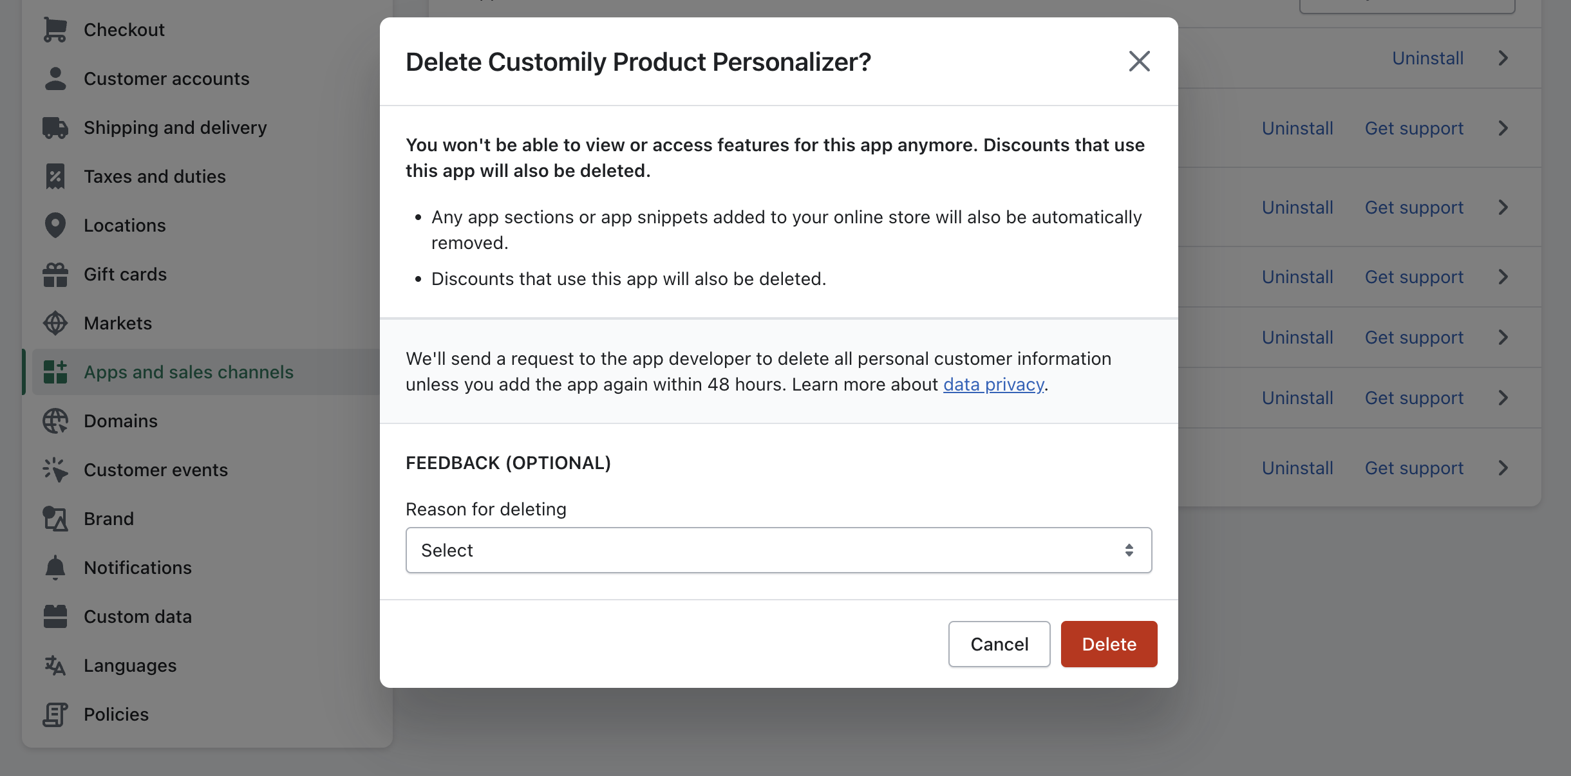This screenshot has width=1571, height=776.
Task: Click the Notifications bell icon
Action: [55, 568]
